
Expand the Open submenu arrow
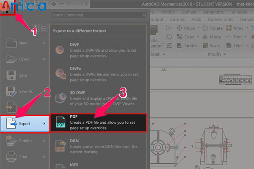point(44,59)
